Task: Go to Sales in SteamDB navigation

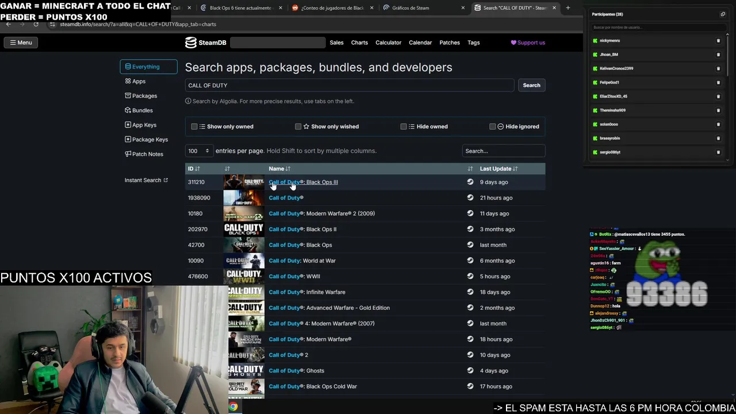Action: coord(336,43)
